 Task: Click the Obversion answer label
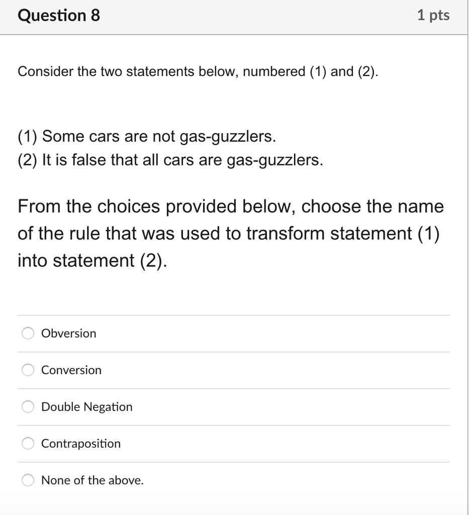[x=68, y=333]
